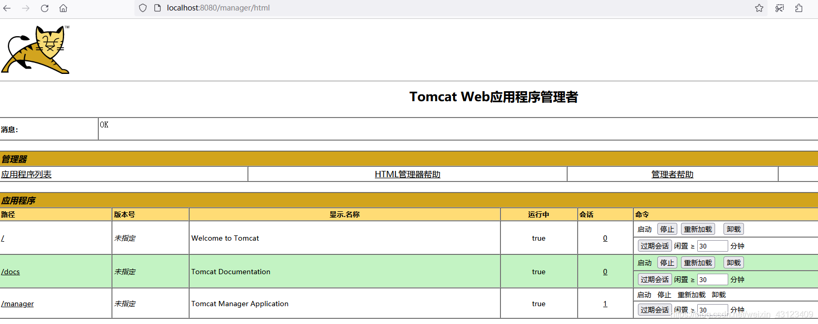
Task: Click the 'Tomcat Web应用程序管理者' heading
Action: click(x=494, y=97)
